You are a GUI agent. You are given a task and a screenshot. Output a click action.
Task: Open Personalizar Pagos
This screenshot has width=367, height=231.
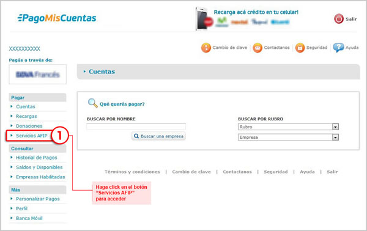[x=38, y=199]
